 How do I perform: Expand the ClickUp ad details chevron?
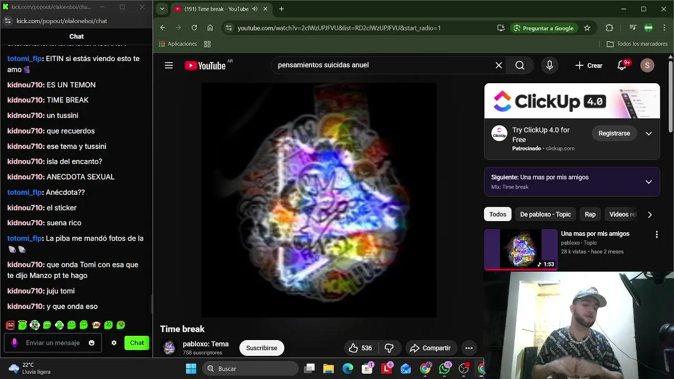click(649, 134)
